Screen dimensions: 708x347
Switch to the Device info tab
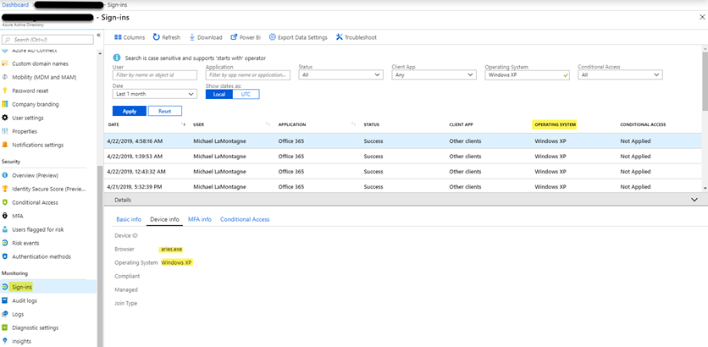[x=164, y=219]
